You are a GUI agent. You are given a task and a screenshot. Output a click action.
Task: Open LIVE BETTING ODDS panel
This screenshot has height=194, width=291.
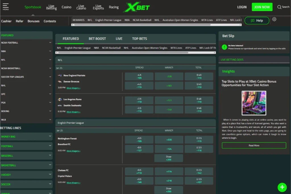point(254,60)
